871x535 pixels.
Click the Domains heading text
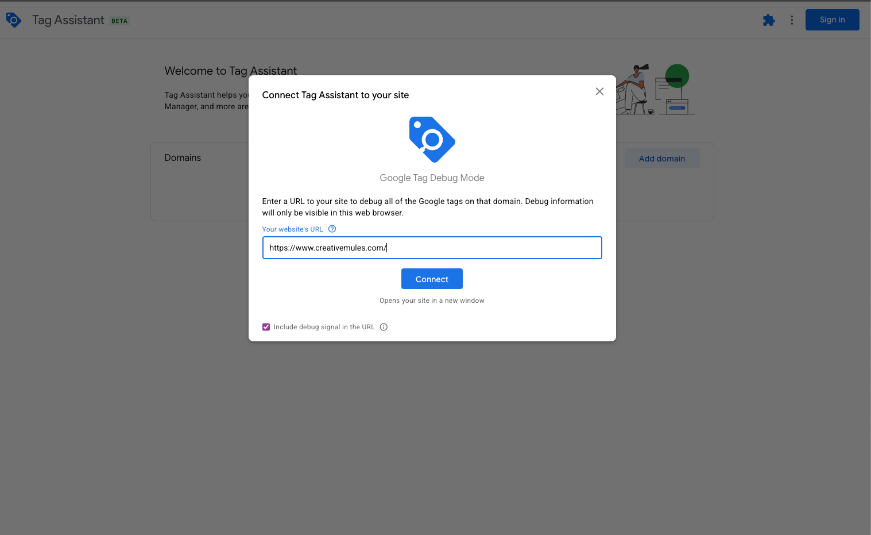[183, 157]
